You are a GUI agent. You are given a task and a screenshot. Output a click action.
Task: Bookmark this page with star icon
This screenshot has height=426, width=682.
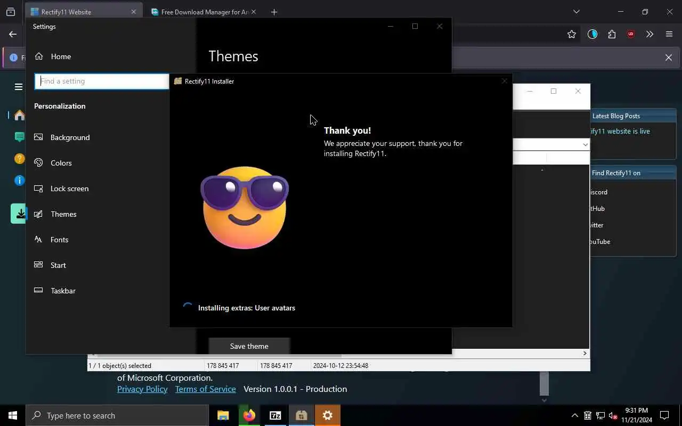572,34
